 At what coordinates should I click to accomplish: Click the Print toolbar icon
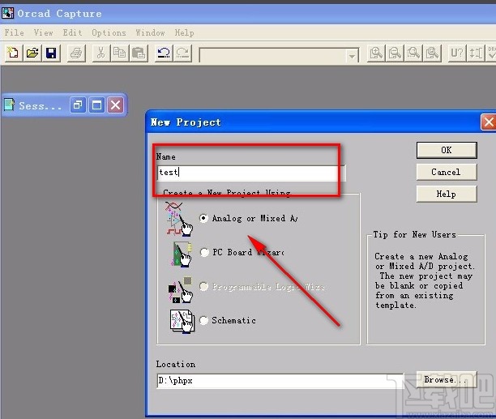click(76, 53)
